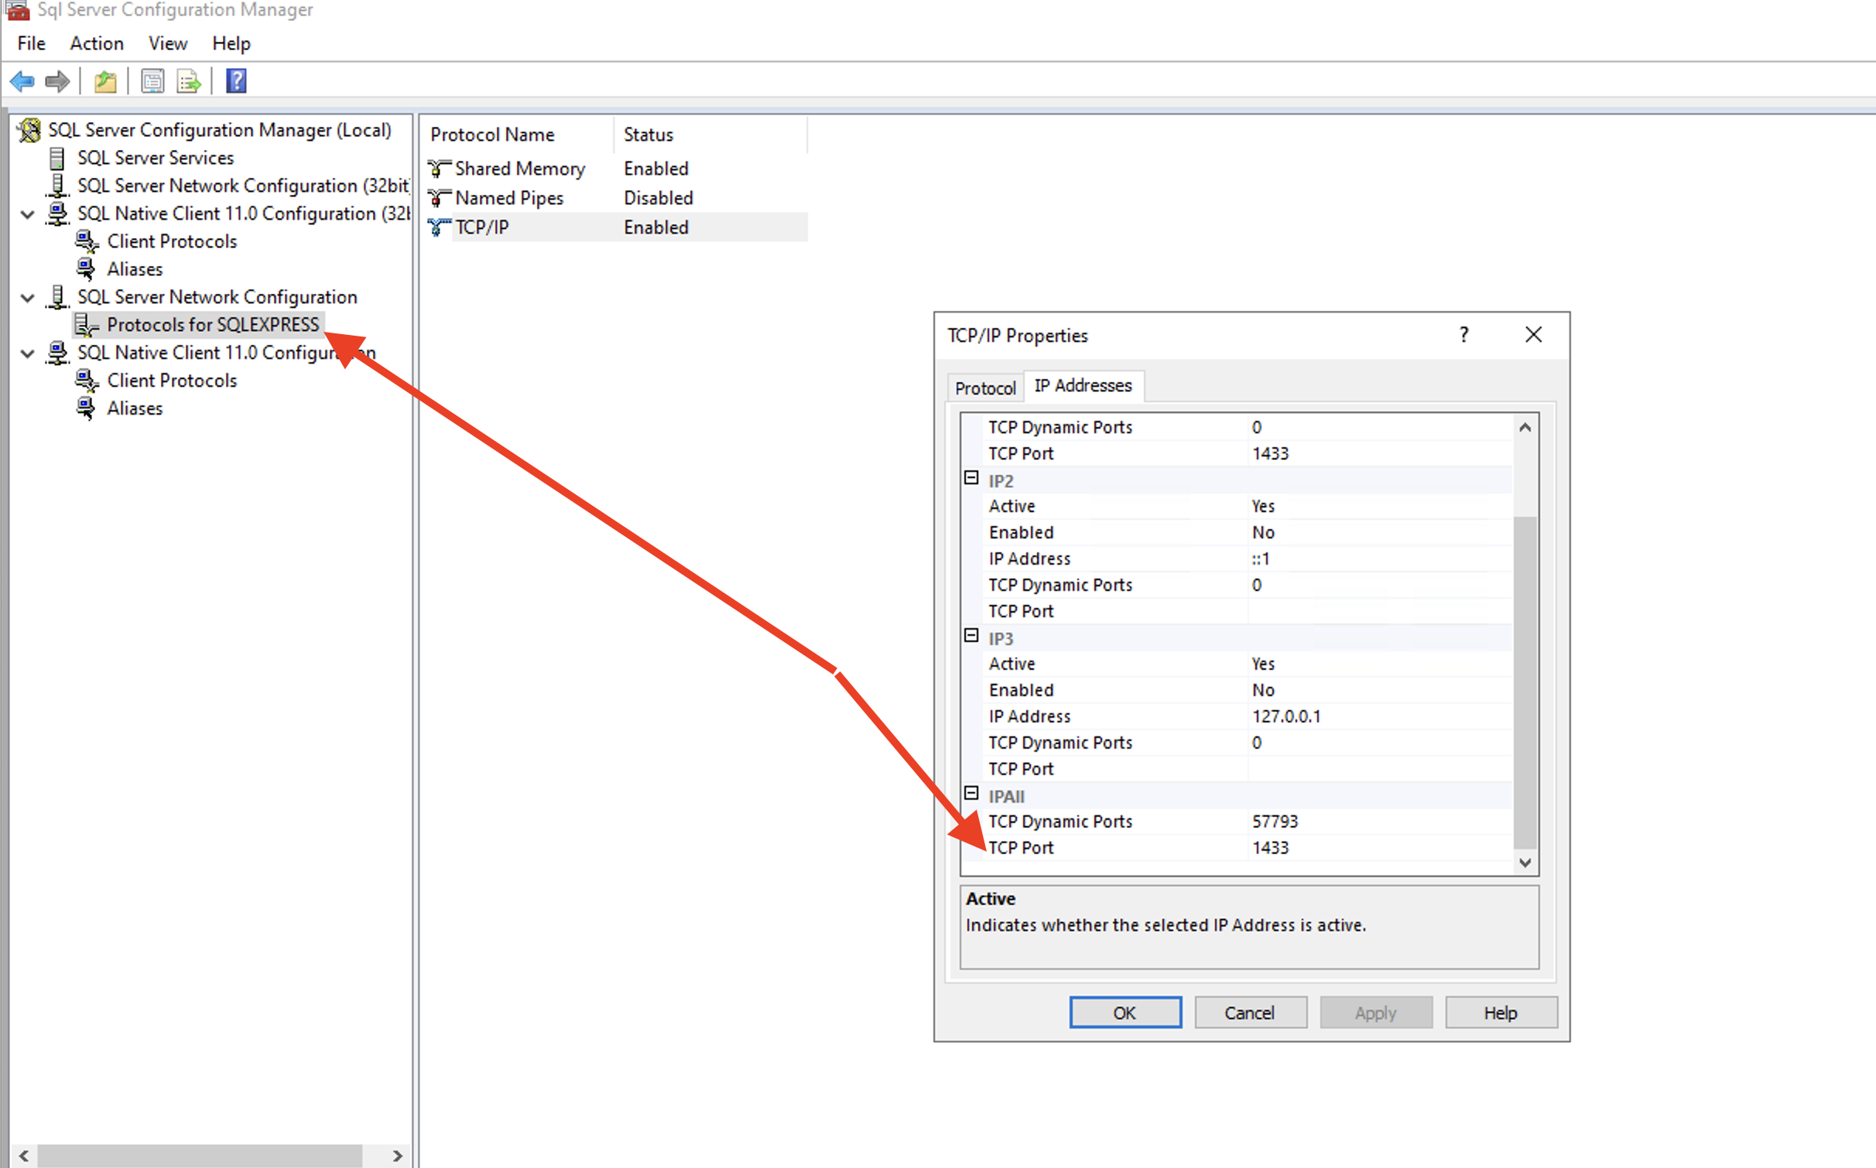Select SQL Server Services in the tree
This screenshot has width=1876, height=1168.
(155, 158)
